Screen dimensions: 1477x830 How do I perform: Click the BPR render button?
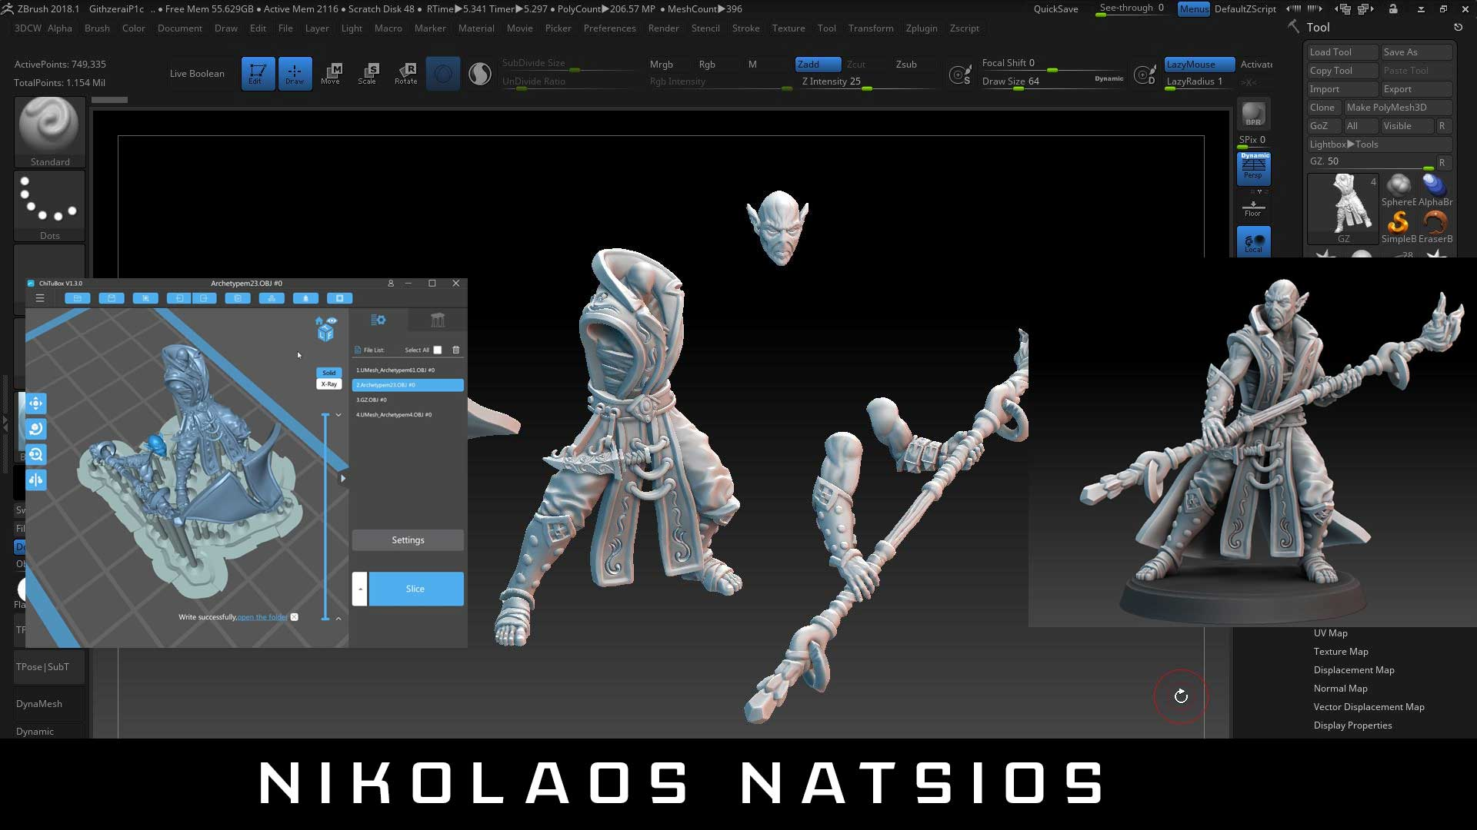(1253, 114)
